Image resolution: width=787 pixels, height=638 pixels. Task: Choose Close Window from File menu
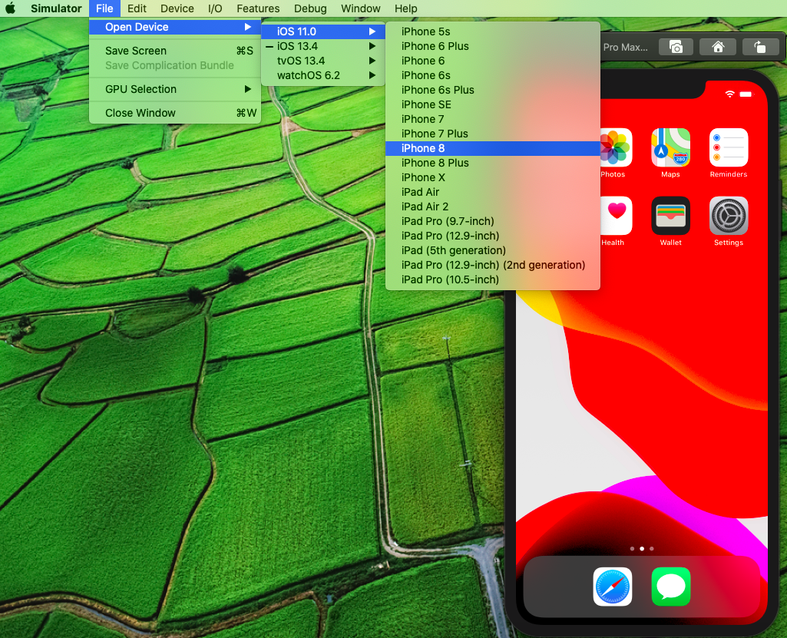tap(175, 113)
